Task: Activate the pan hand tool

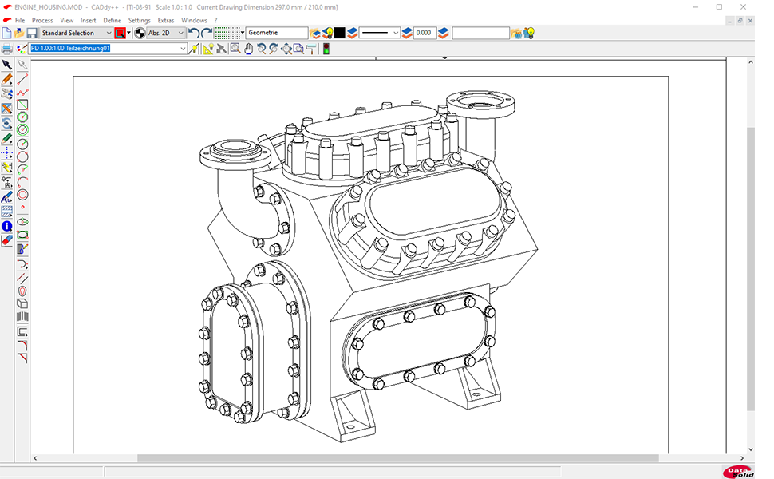Action: click(x=248, y=49)
